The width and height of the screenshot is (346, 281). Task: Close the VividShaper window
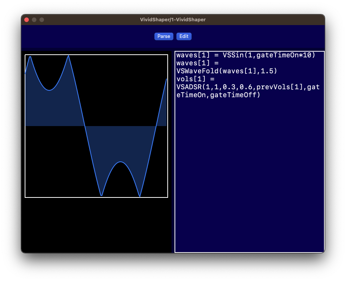click(27, 20)
